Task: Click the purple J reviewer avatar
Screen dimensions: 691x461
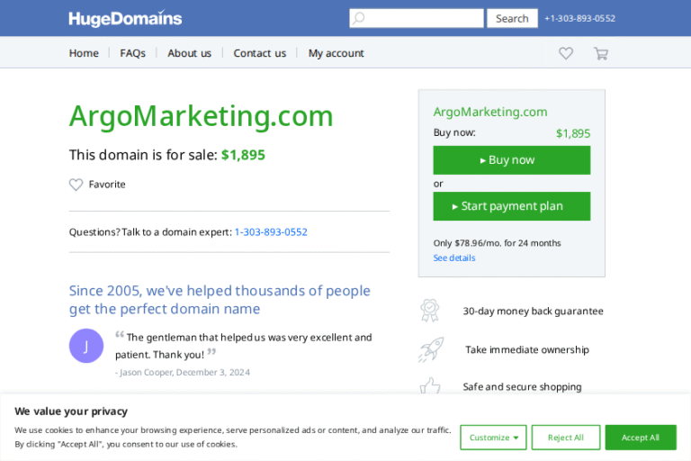Action: click(86, 346)
